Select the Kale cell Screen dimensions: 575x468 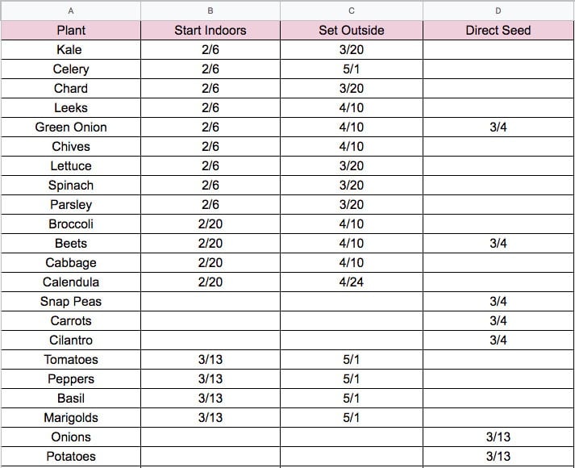(x=71, y=49)
